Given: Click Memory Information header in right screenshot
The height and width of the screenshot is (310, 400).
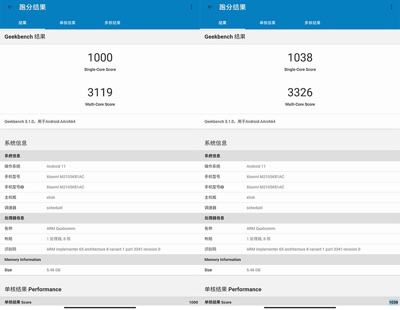Looking at the screenshot, I should [222, 260].
